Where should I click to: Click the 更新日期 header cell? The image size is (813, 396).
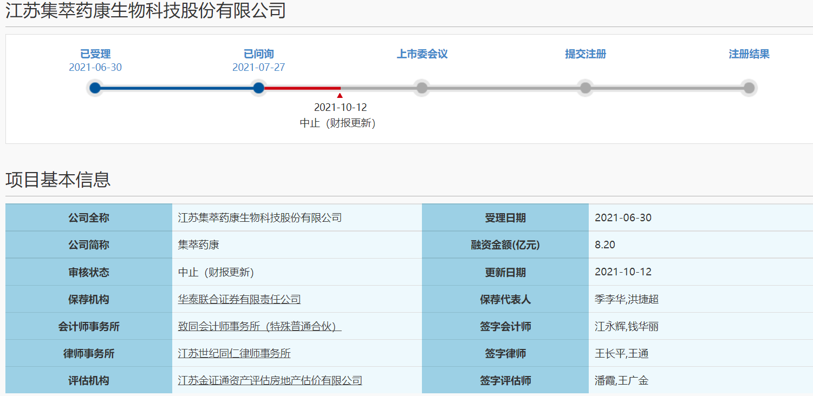[x=505, y=272]
